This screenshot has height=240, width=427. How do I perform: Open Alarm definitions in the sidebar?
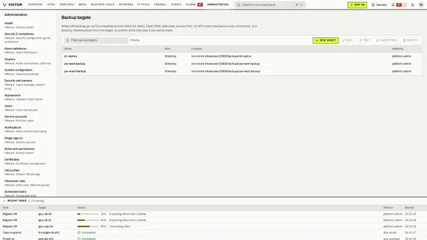click(x=28, y=50)
